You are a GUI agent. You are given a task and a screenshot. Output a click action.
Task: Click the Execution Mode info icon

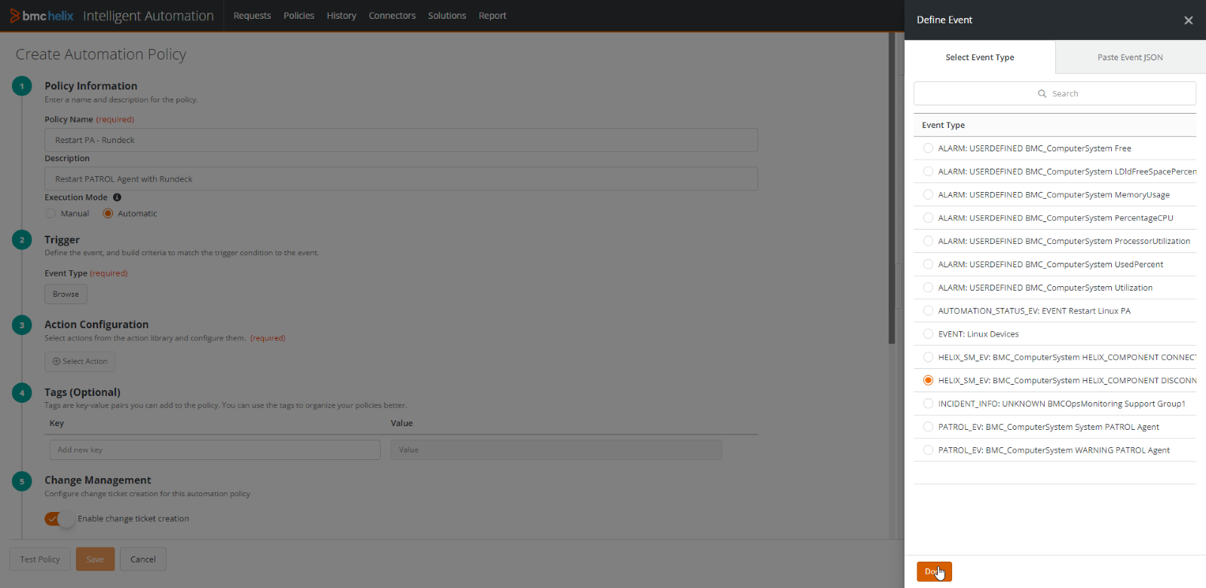click(117, 197)
